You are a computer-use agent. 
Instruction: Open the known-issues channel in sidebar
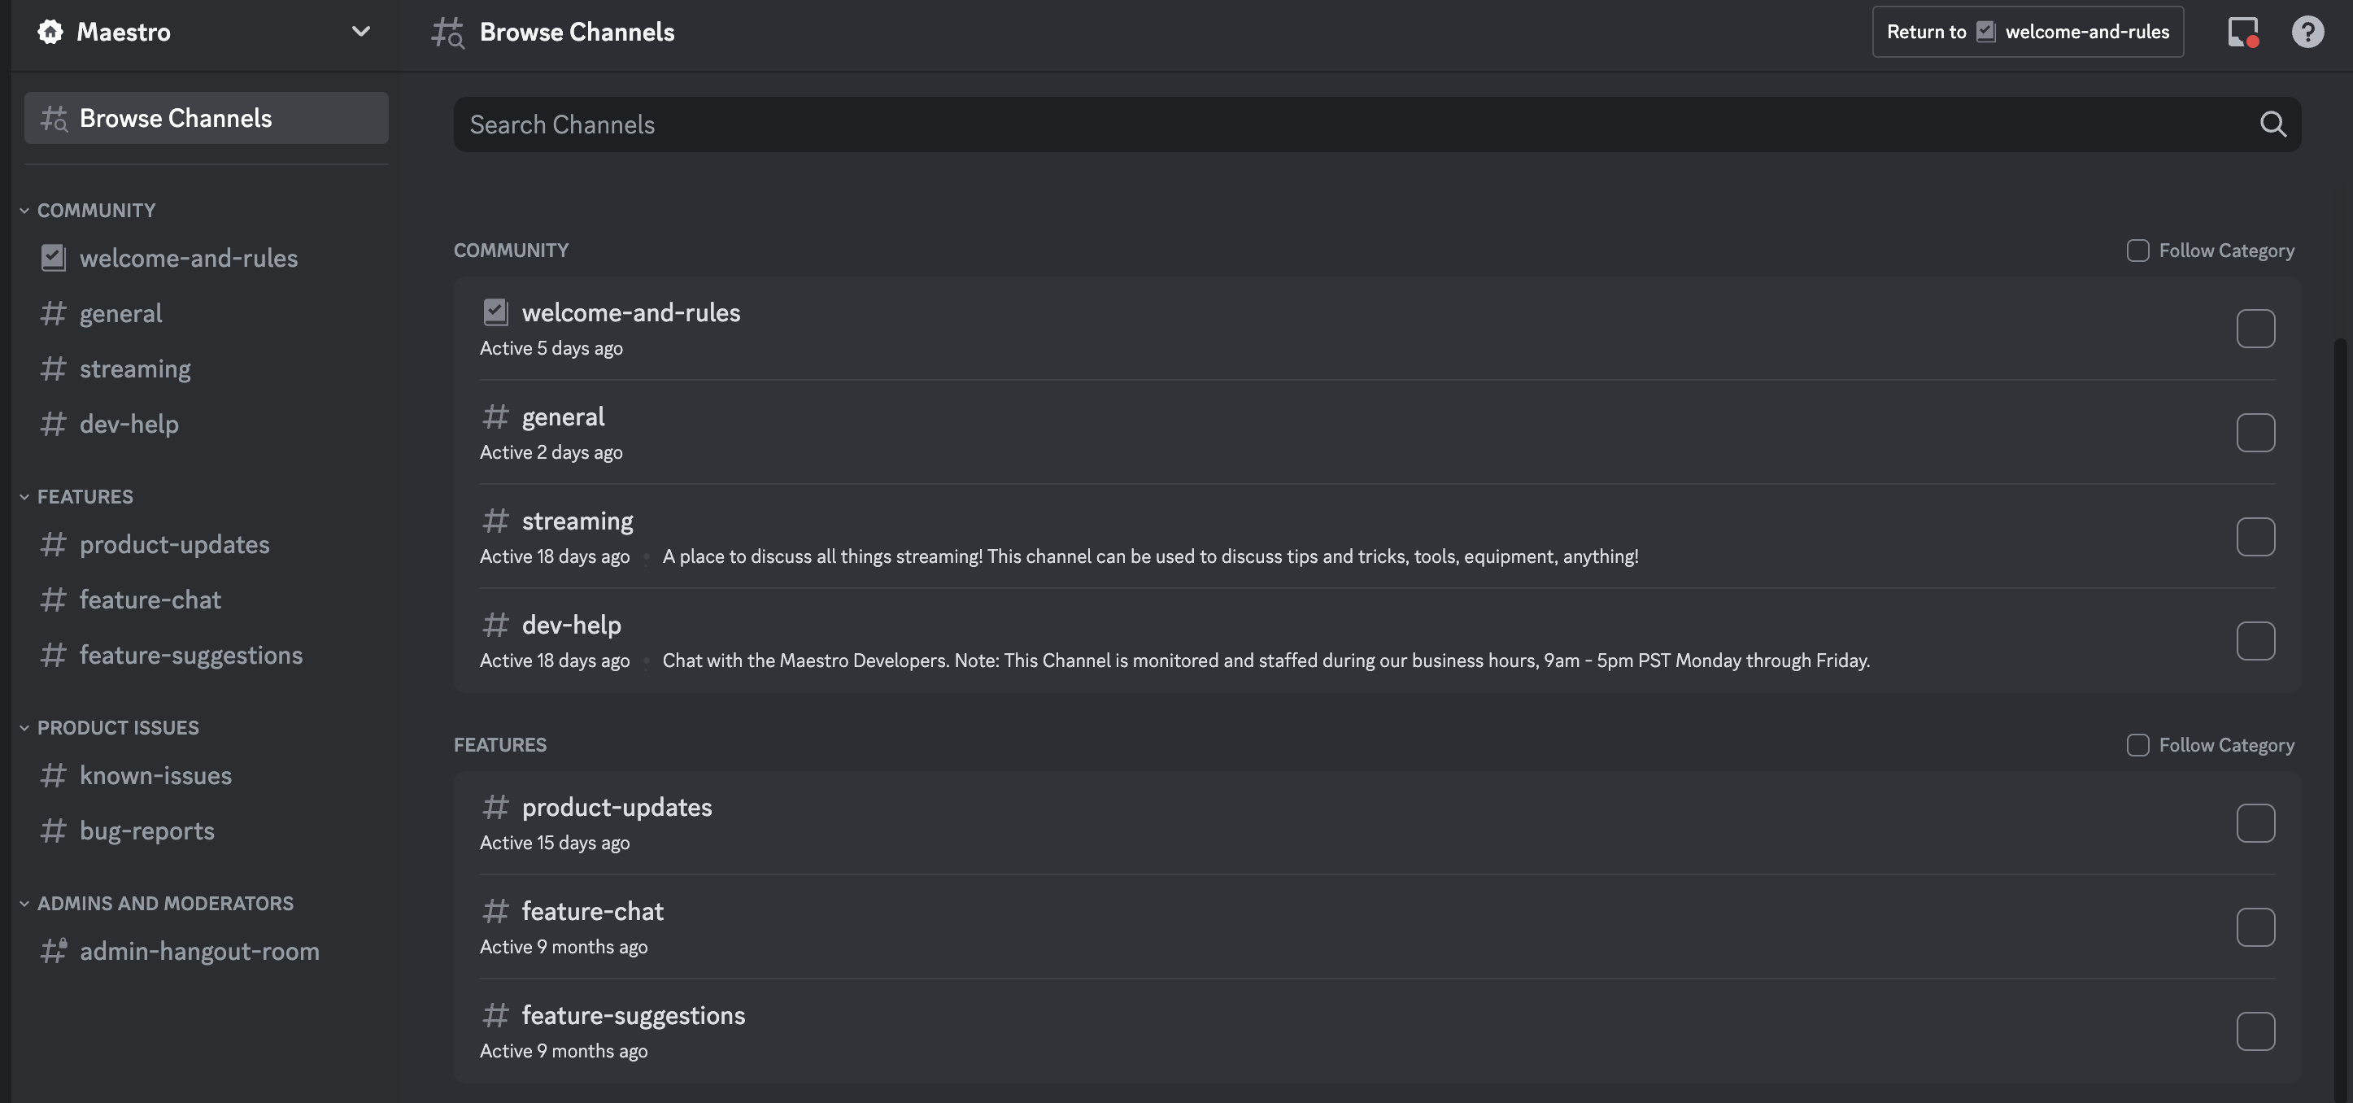click(x=155, y=775)
